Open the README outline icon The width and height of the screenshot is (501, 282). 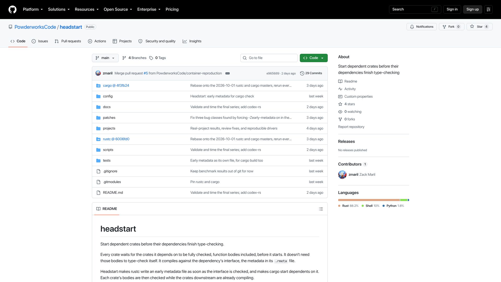tap(321, 209)
